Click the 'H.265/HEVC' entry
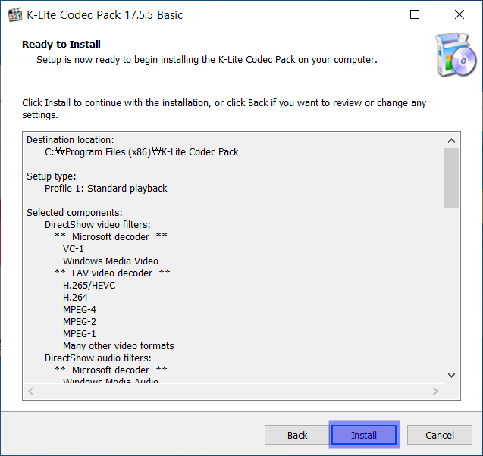Image resolution: width=483 pixels, height=456 pixels. click(89, 286)
